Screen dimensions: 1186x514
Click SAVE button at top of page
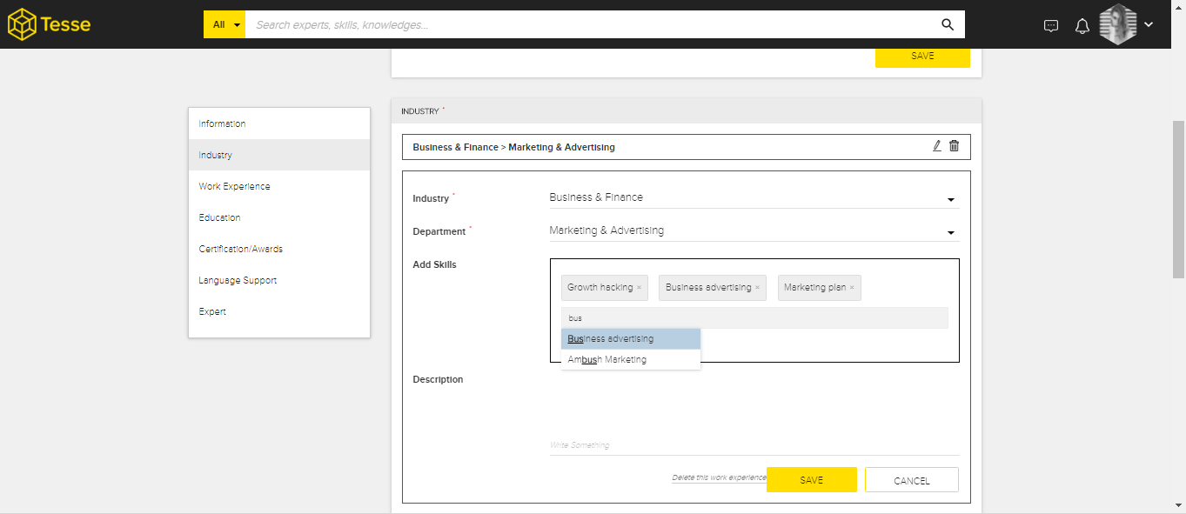(x=922, y=57)
